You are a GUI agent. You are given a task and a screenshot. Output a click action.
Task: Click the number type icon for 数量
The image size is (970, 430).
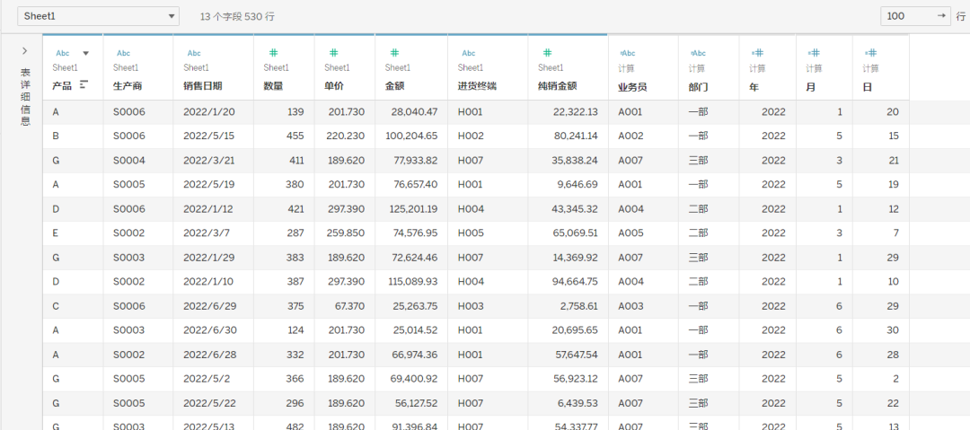pos(273,53)
